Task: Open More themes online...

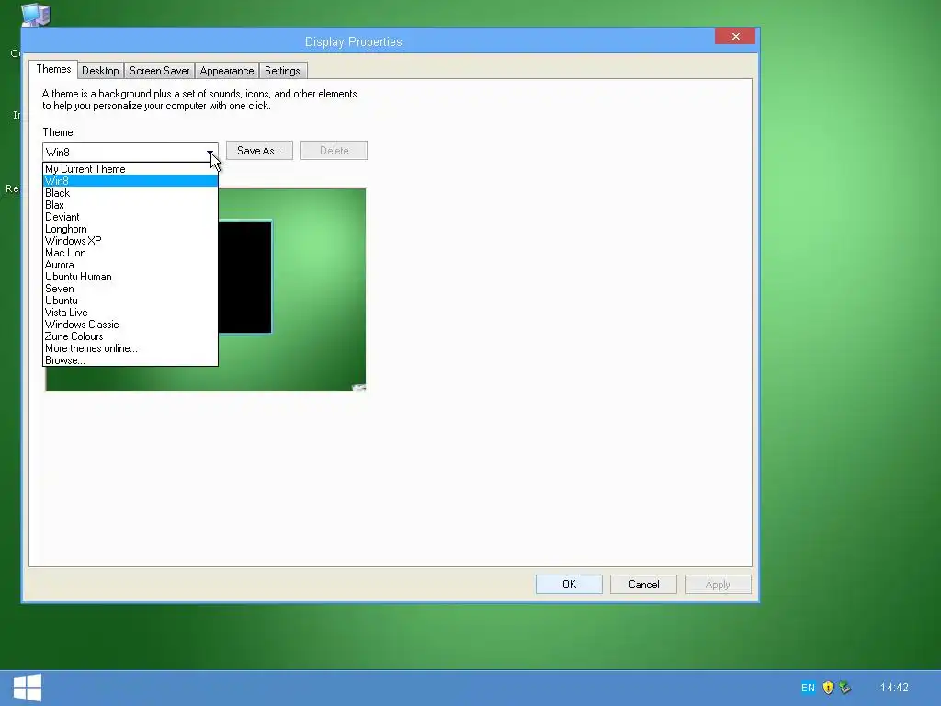Action: (130, 348)
